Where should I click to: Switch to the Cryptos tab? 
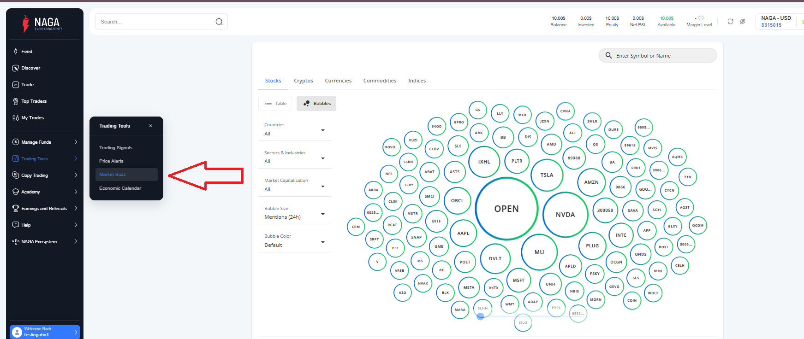303,81
